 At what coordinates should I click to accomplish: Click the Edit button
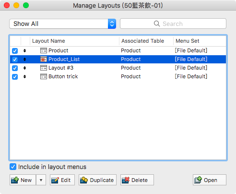coord(62,180)
